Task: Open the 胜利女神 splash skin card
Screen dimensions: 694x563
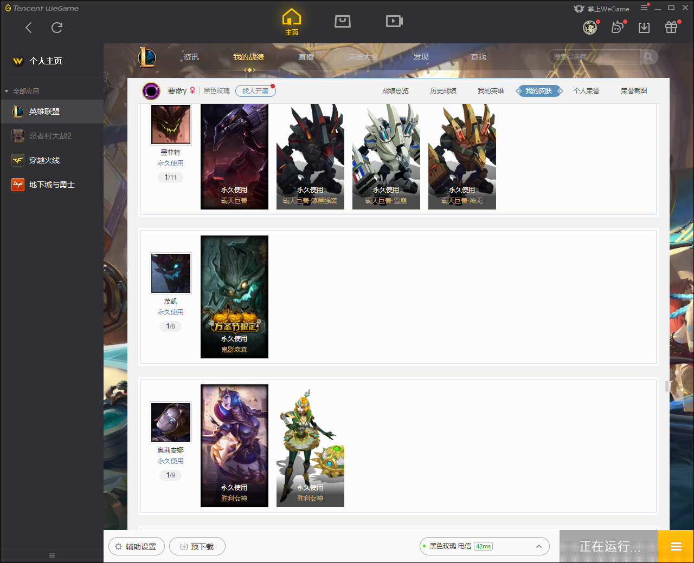Action: pyautogui.click(x=234, y=446)
